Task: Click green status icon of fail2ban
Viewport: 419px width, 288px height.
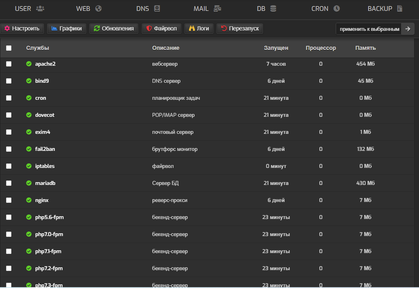Action: 29,149
